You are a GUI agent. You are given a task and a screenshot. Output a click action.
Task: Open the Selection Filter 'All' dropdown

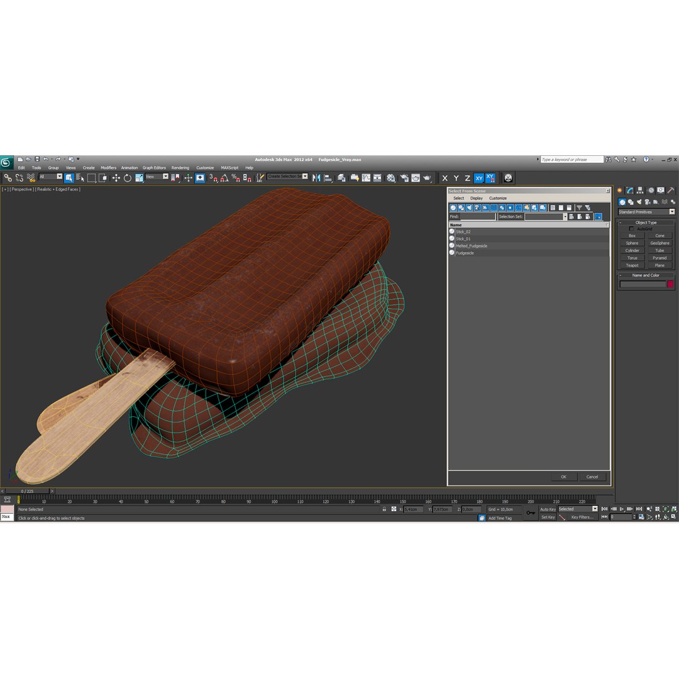(x=50, y=176)
